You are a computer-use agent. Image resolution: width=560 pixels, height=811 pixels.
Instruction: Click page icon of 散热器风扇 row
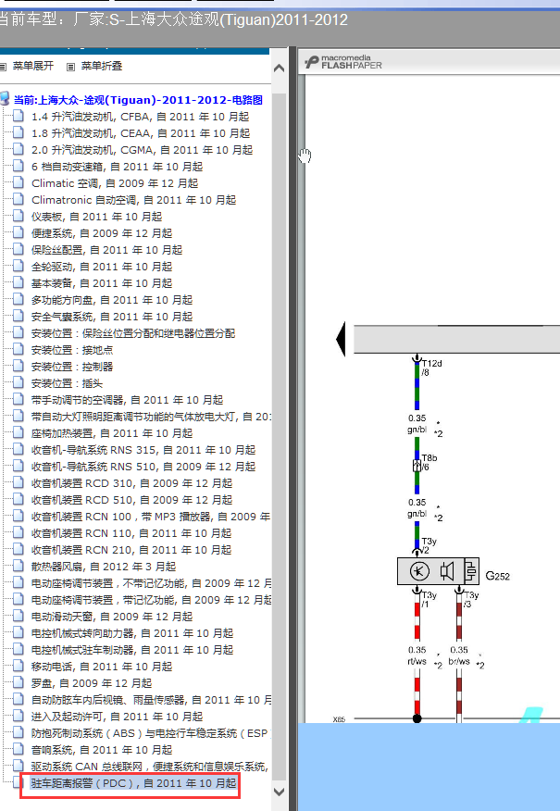point(19,566)
